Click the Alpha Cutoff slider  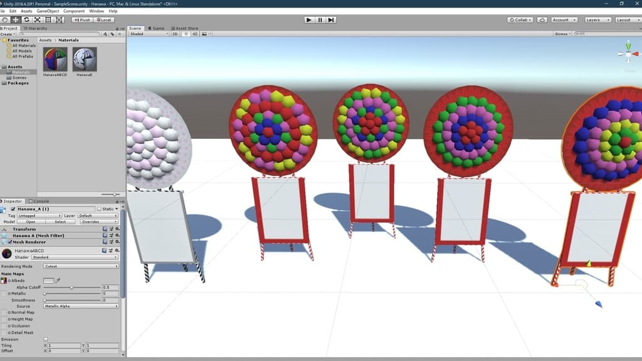(72, 288)
